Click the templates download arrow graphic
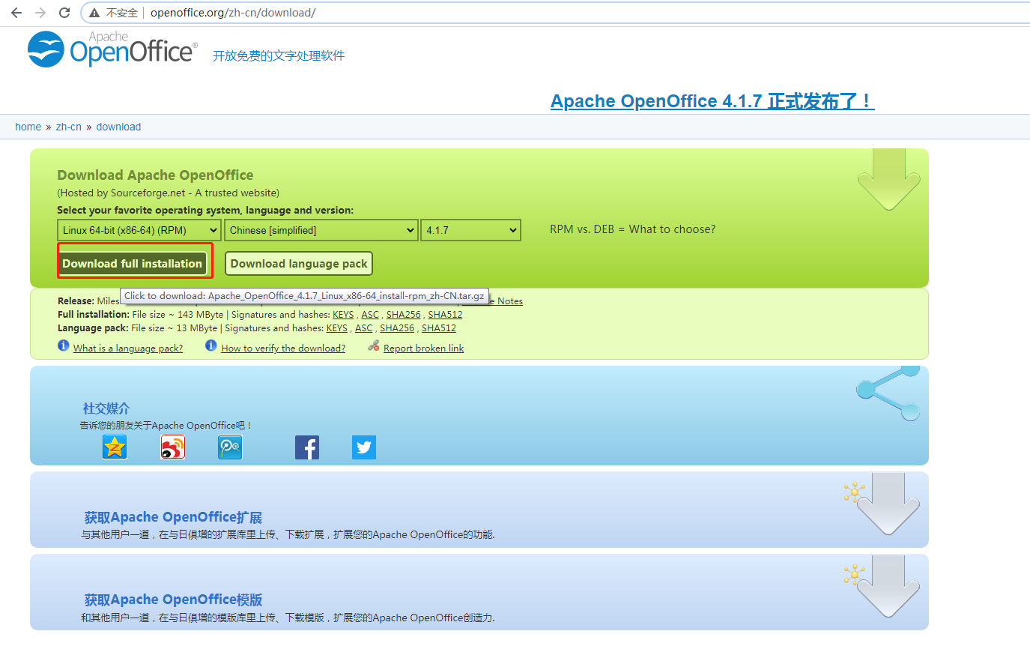 point(888,586)
